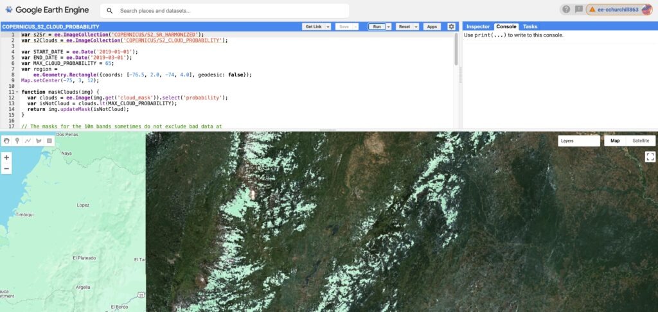Choose the draw line tool

click(28, 141)
